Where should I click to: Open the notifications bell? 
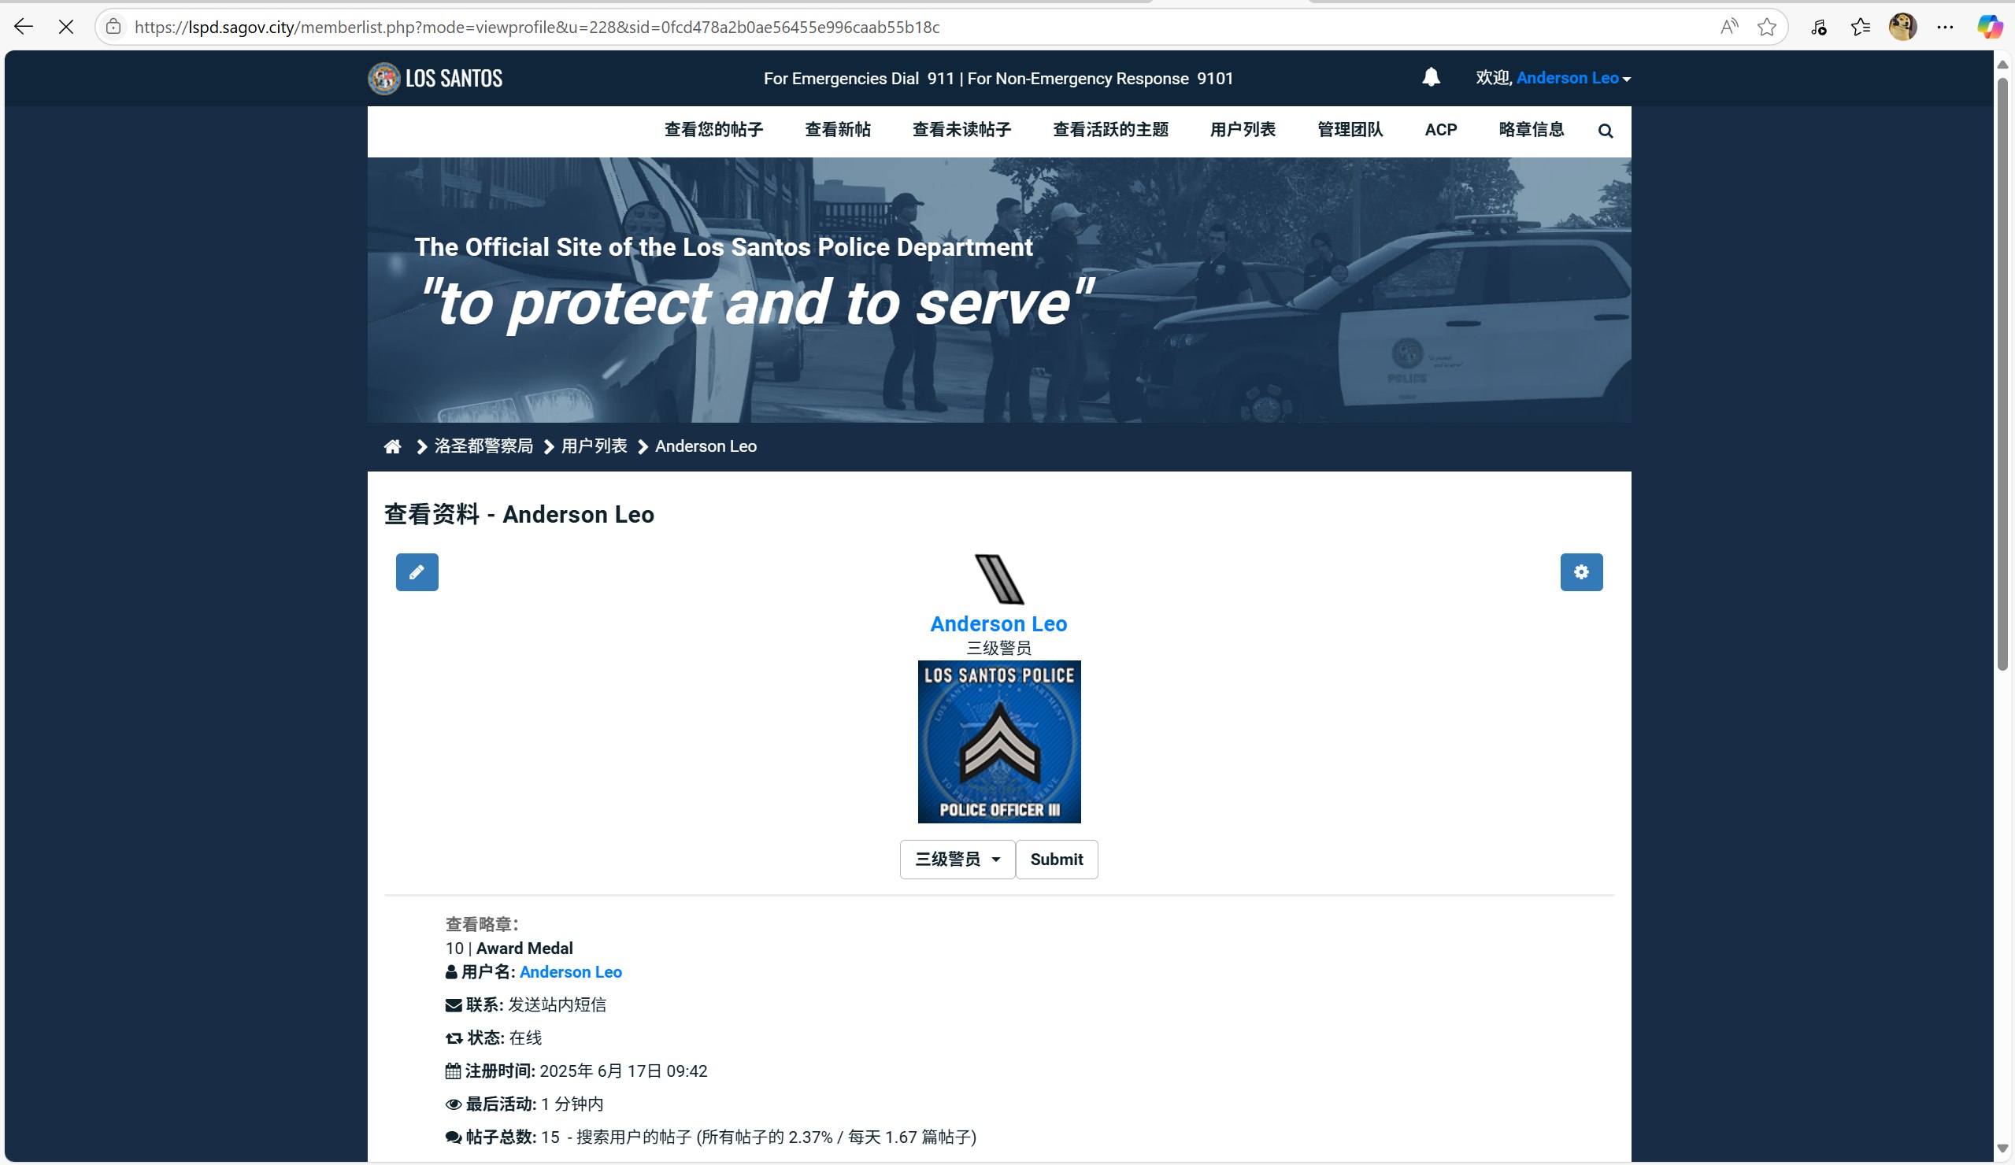1431,77
